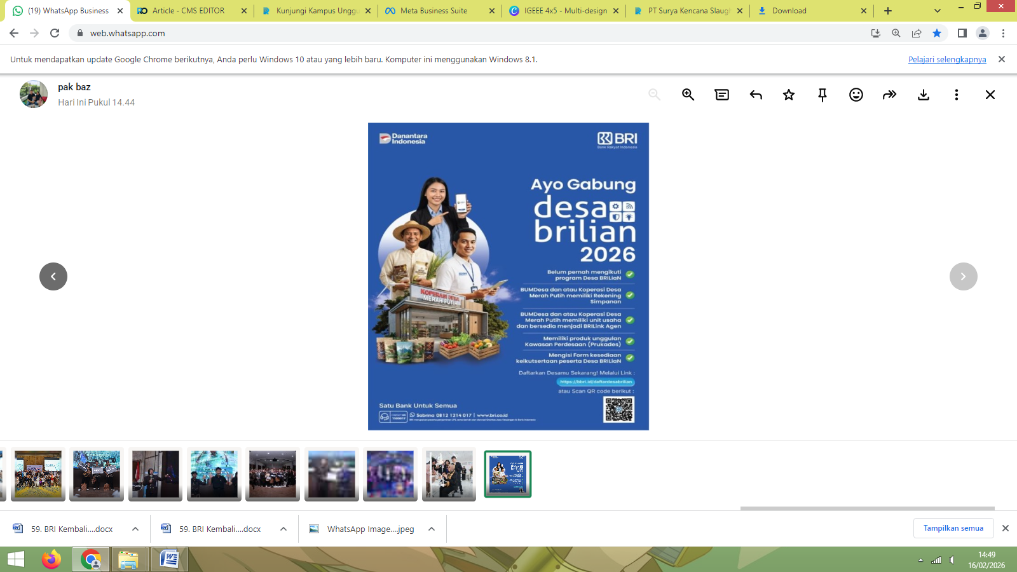
Task: Open the thumbnail just left of selected poster
Action: 449,474
